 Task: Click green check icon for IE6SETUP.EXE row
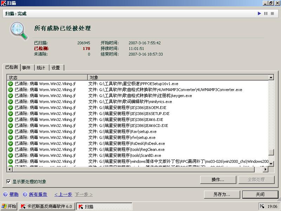11,114
